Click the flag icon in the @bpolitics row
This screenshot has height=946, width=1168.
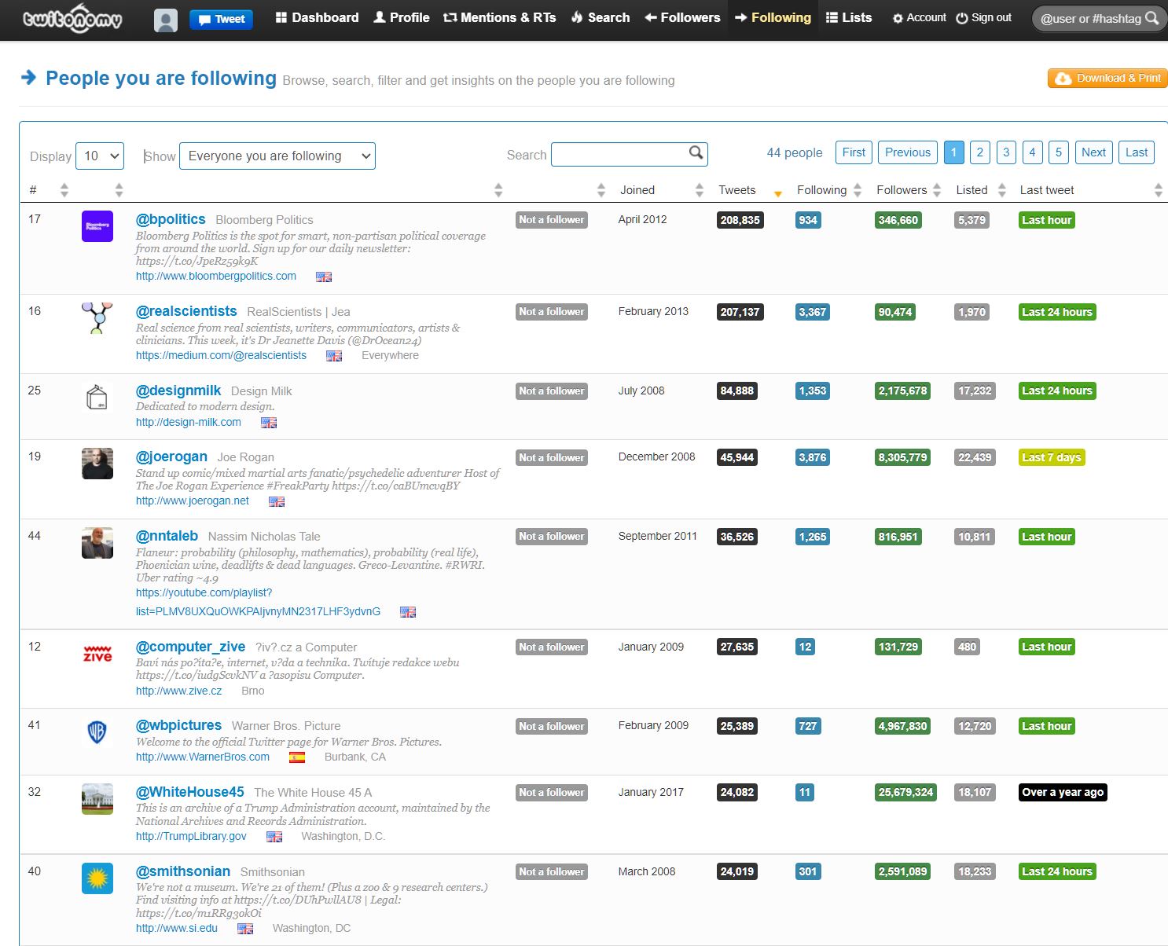(x=324, y=277)
